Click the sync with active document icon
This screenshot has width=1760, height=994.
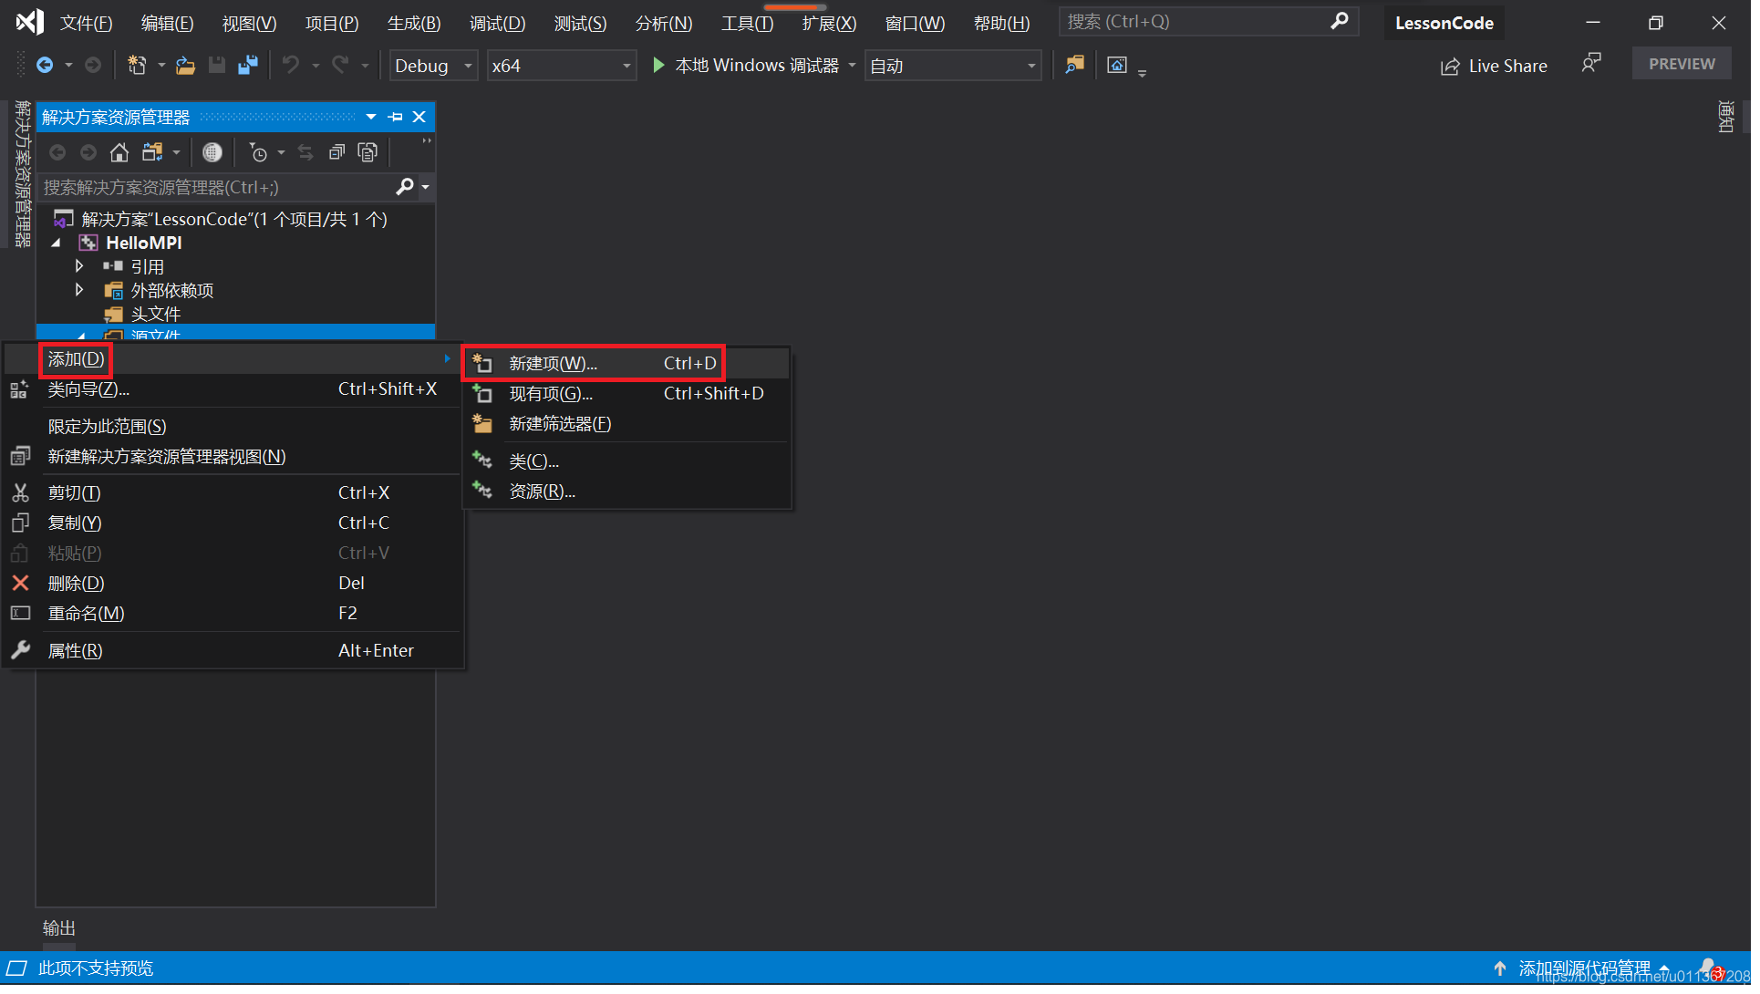(305, 152)
